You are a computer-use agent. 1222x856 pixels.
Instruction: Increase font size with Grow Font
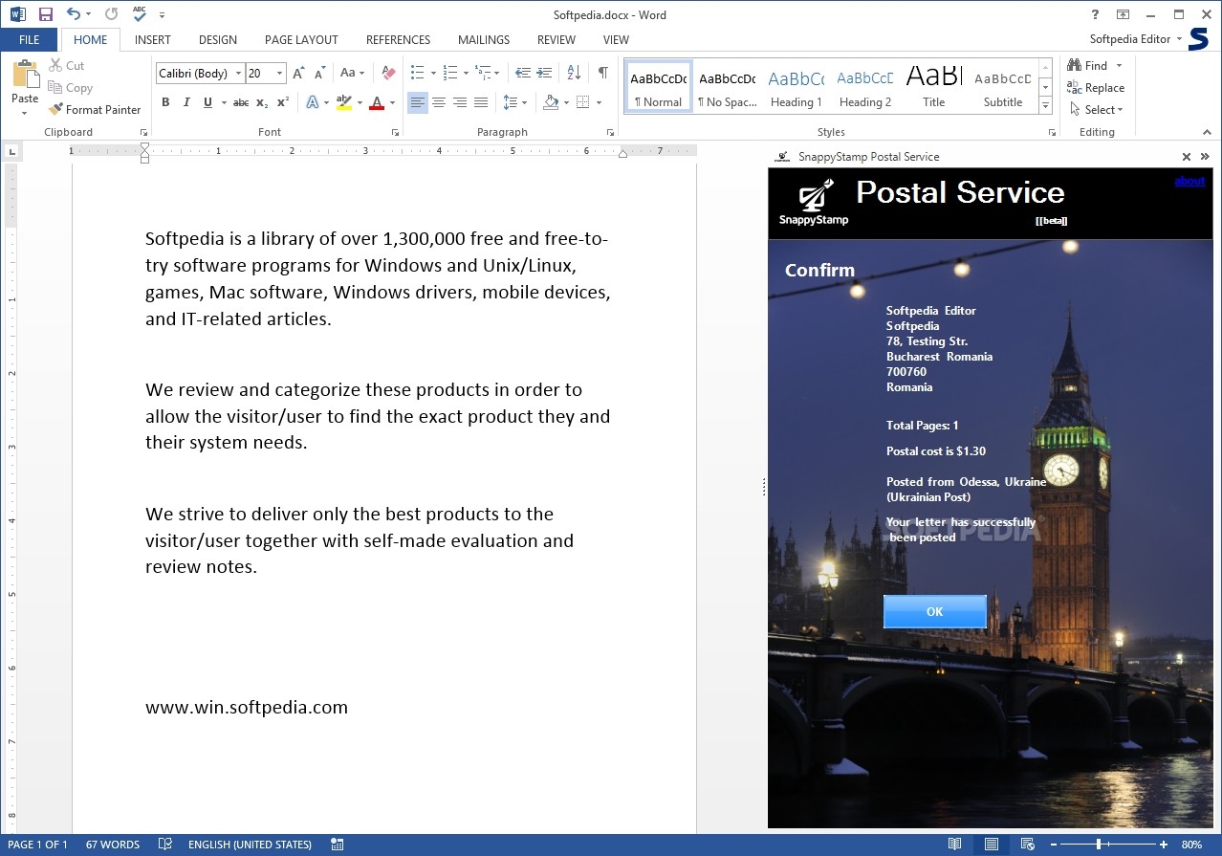(x=298, y=73)
